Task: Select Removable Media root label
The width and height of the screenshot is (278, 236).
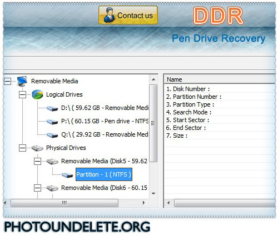Action: pyautogui.click(x=54, y=81)
